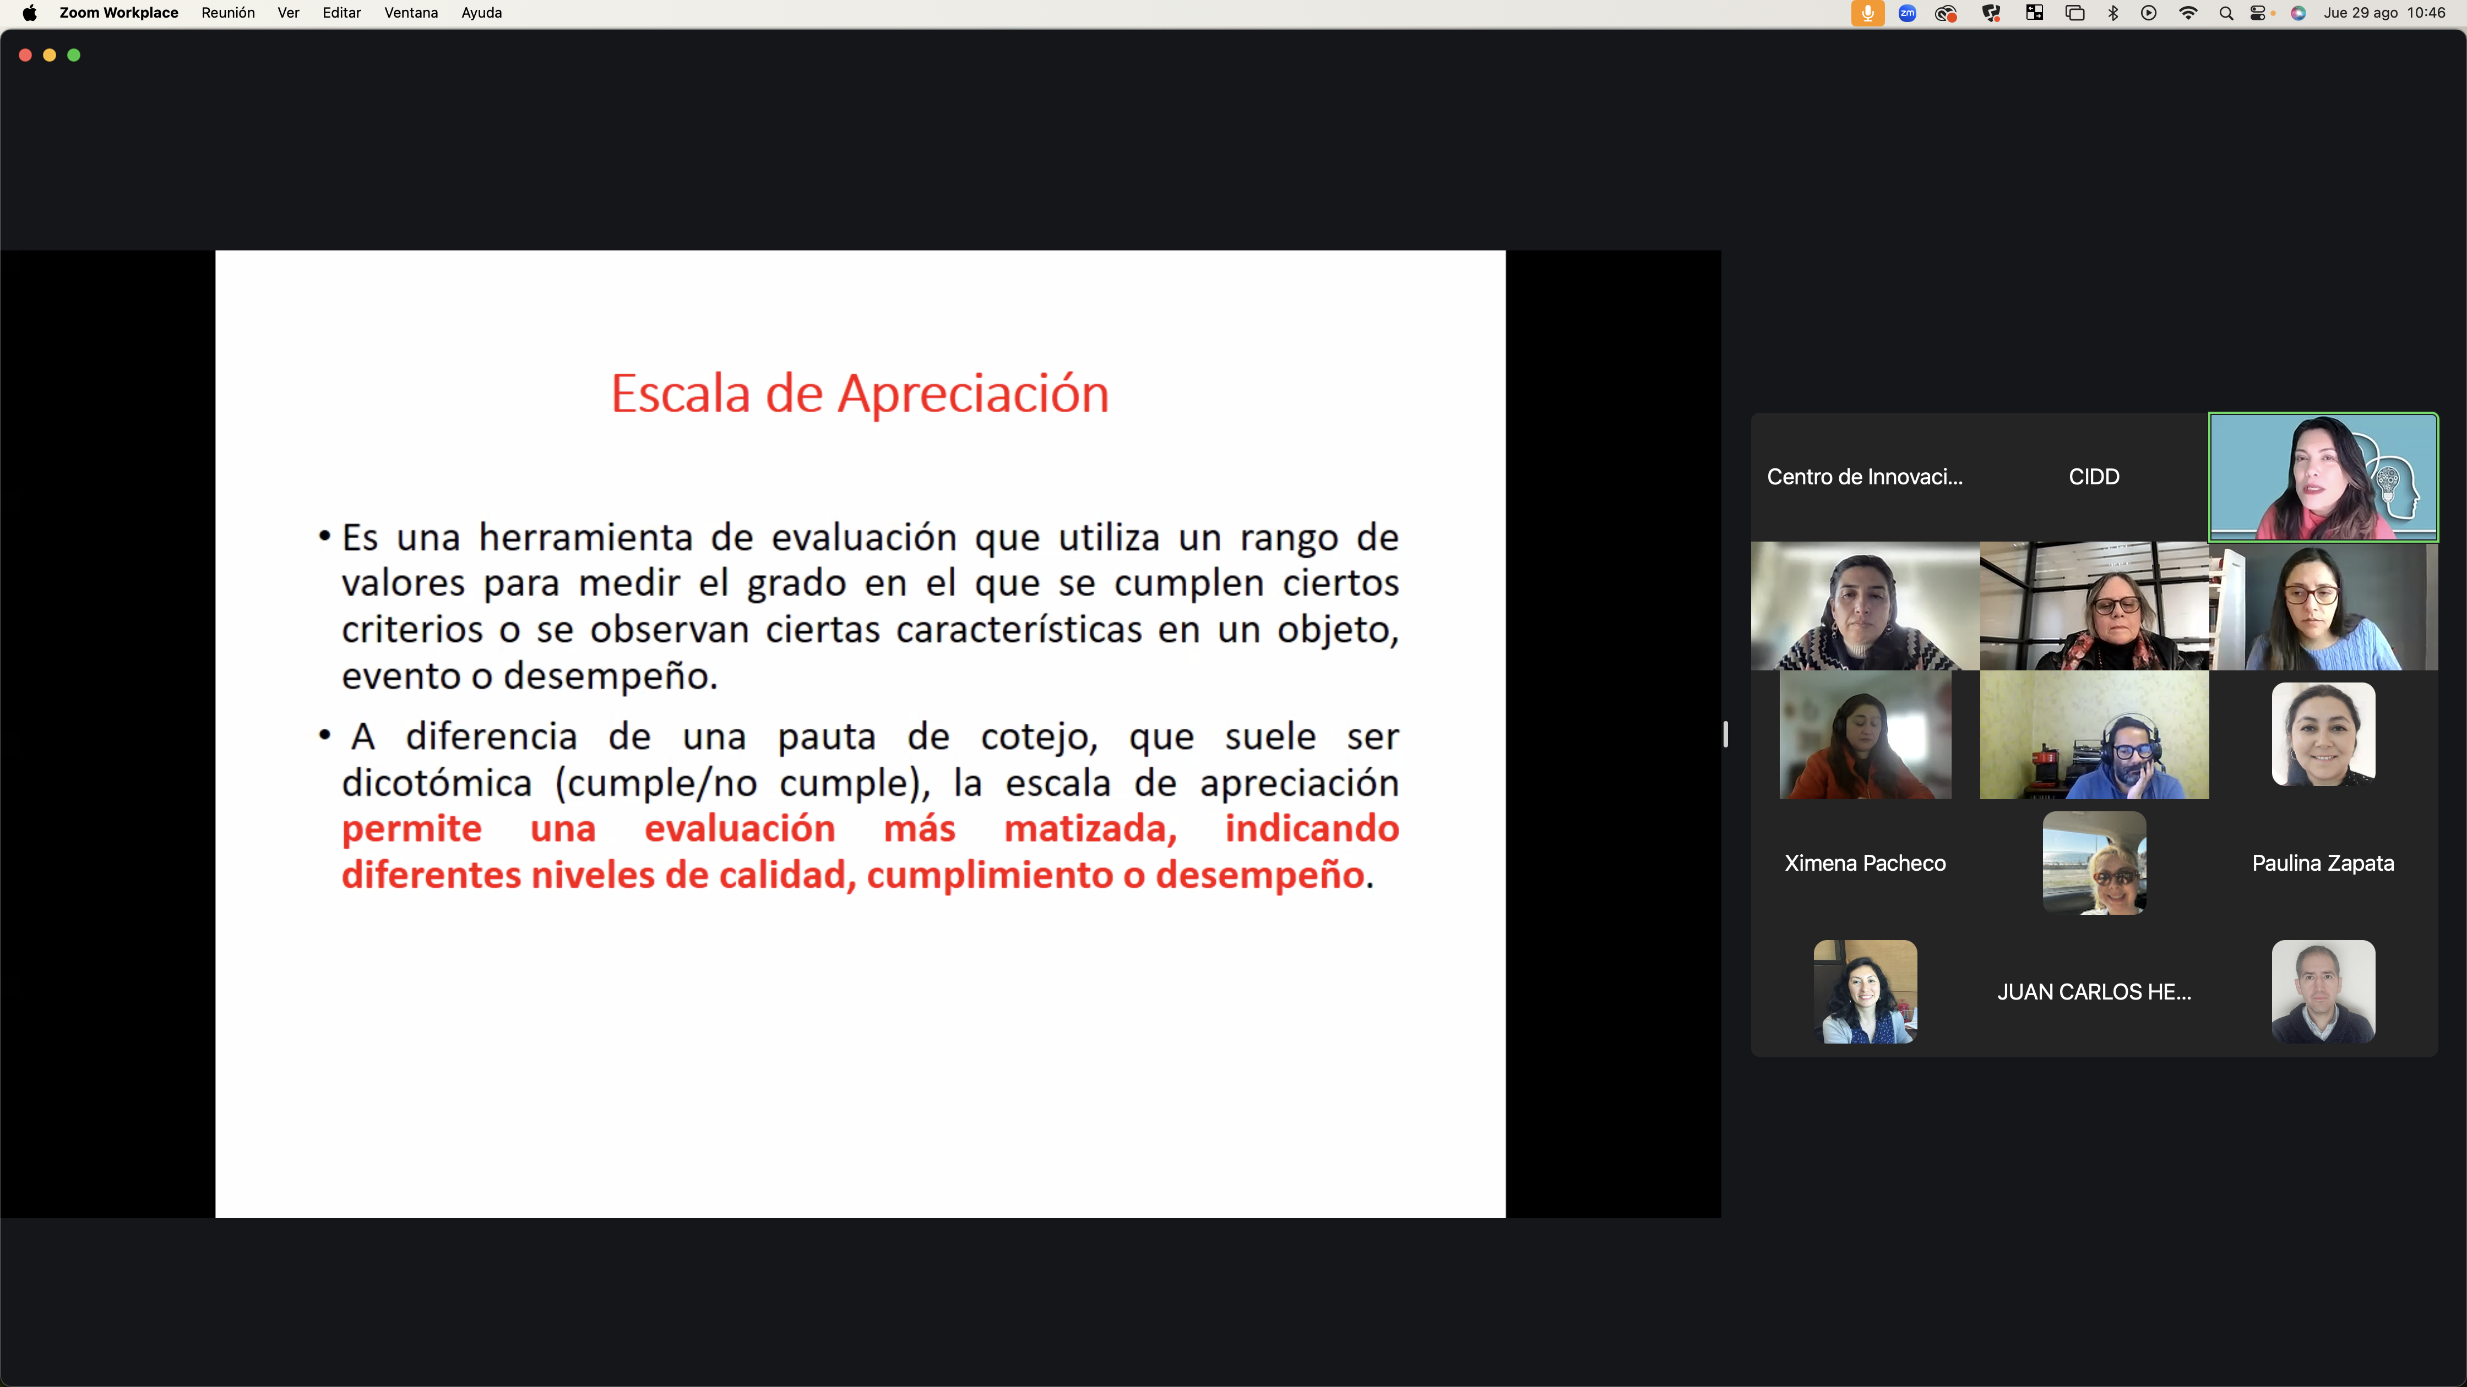
Task: Open the Ayuda menu
Action: tap(481, 13)
